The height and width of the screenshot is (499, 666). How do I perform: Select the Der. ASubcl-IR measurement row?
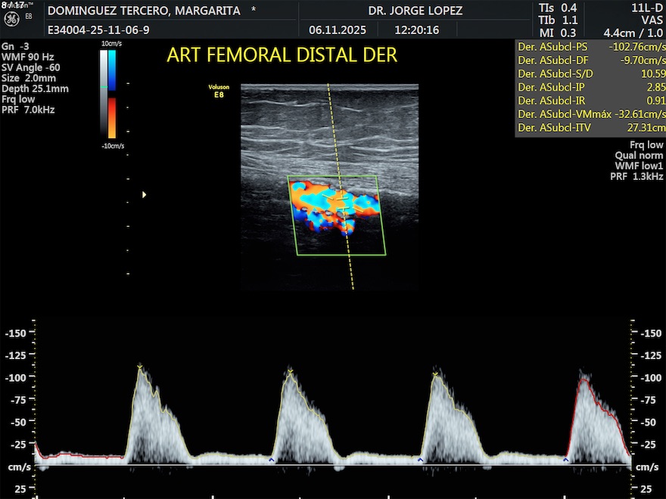590,101
